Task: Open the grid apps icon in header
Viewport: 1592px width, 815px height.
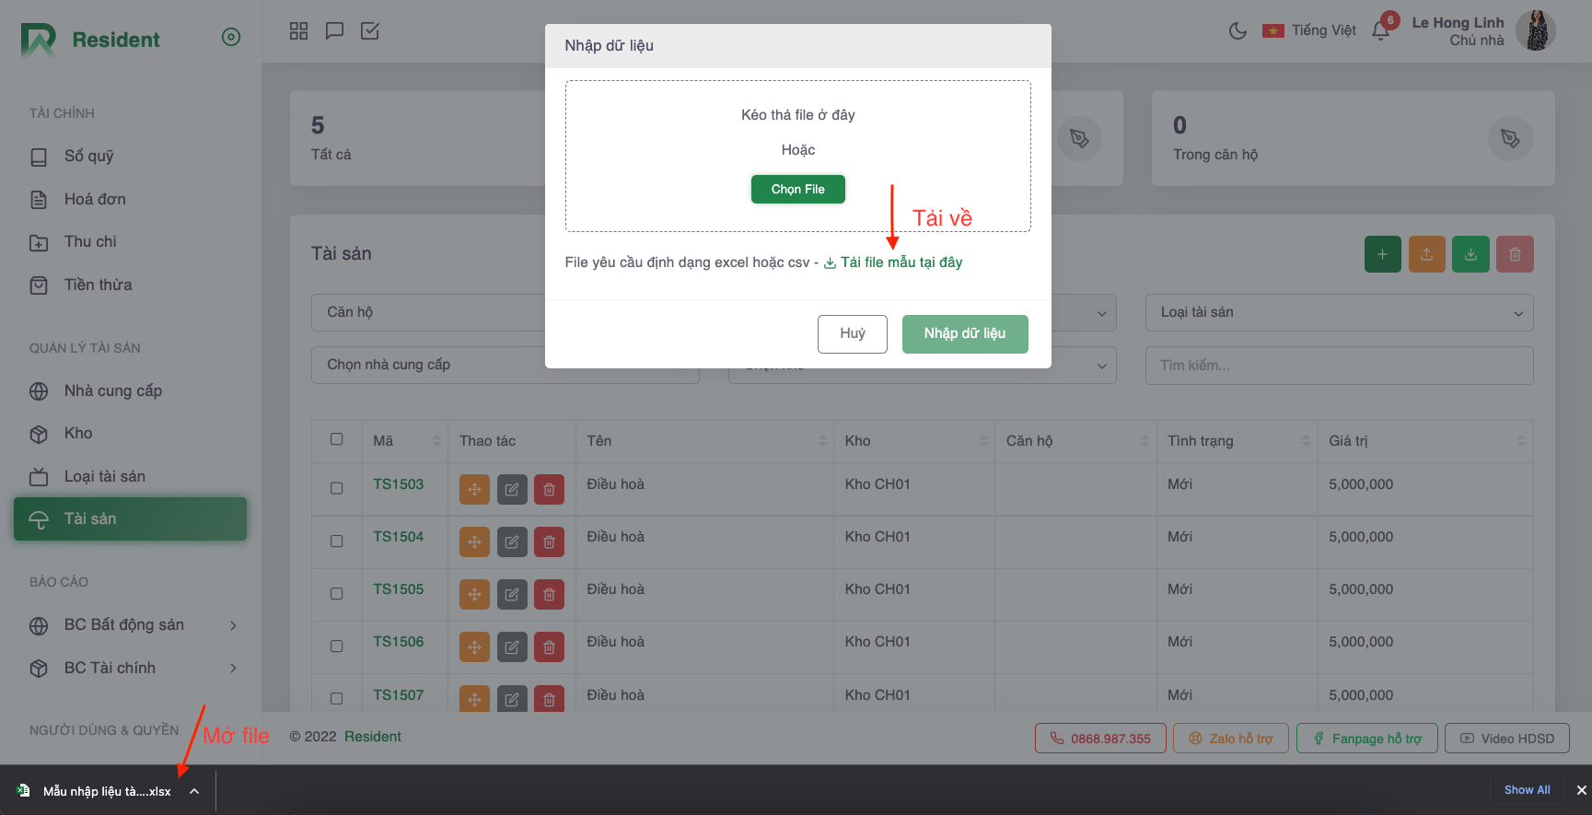Action: click(x=298, y=31)
